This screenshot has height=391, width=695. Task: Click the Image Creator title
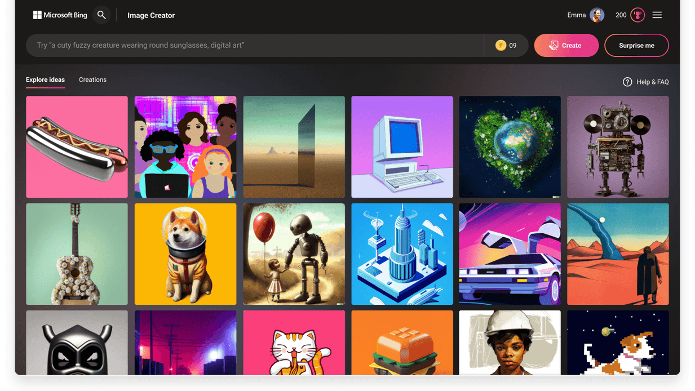(x=150, y=15)
